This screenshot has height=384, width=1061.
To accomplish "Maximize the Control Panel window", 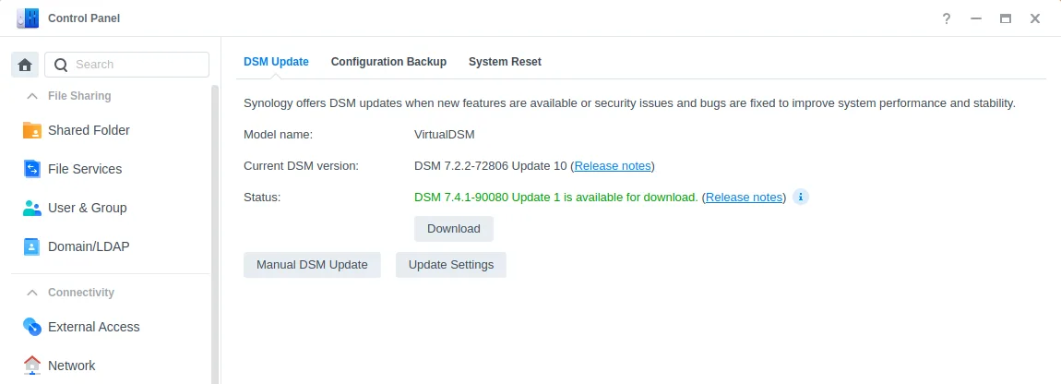I will [1006, 19].
